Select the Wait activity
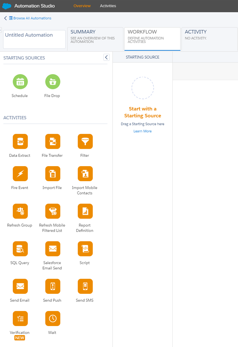 tap(52, 319)
